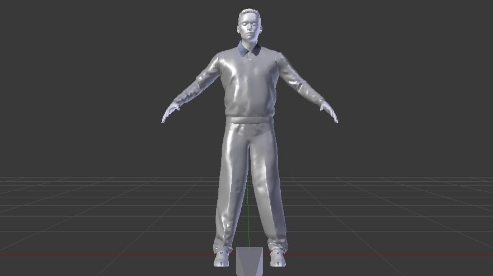Select the box object between the feet
The width and height of the screenshot is (493, 276).
coord(250,262)
